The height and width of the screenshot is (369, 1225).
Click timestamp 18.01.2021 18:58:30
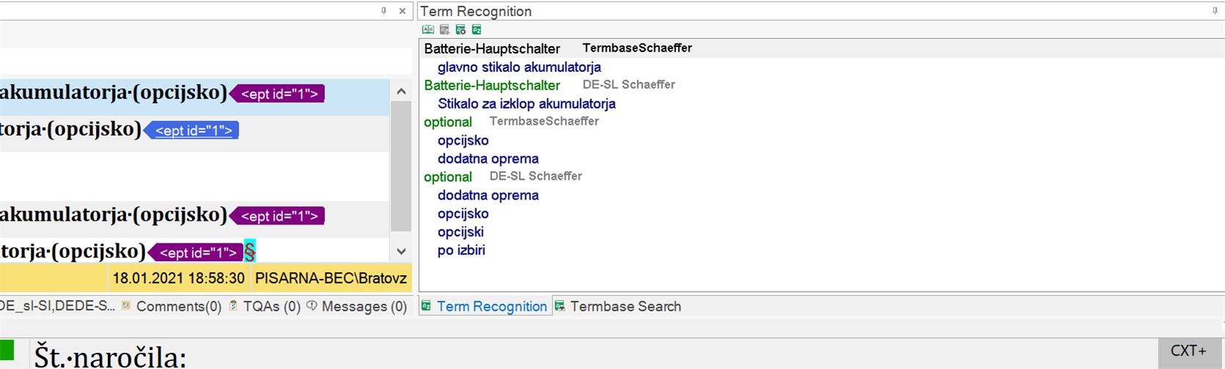(x=178, y=279)
